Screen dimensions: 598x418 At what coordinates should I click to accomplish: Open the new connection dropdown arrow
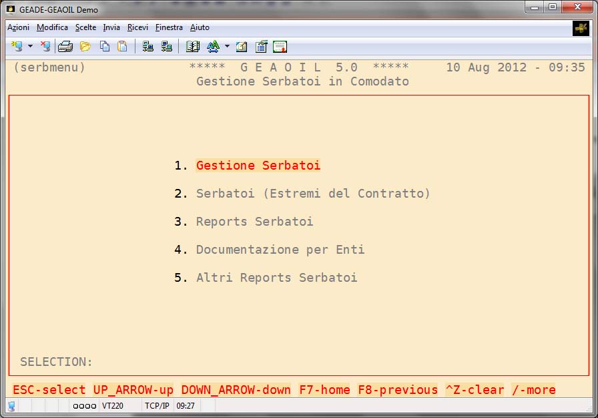tap(30, 47)
